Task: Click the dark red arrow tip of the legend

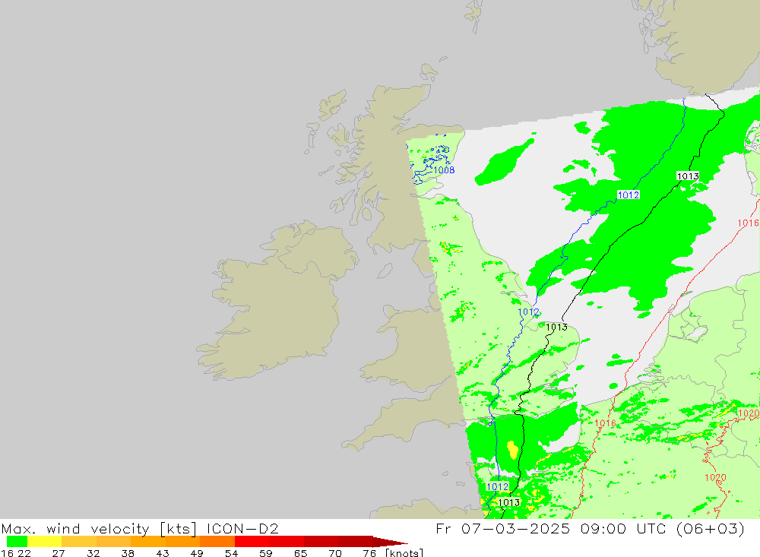Action: coord(390,542)
